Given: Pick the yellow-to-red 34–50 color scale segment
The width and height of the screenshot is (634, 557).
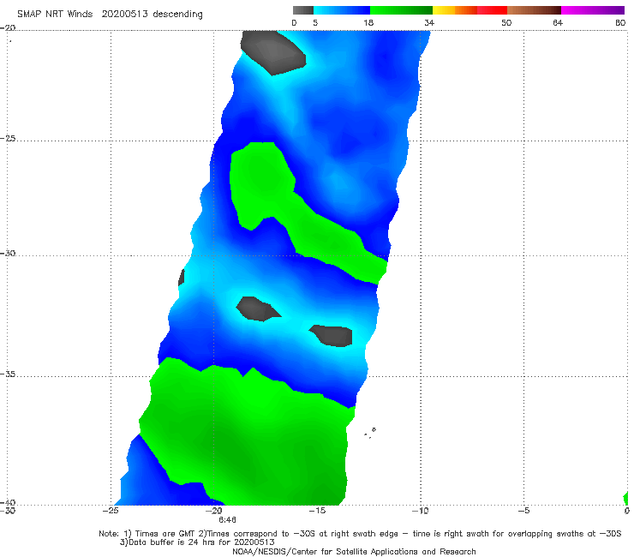Looking at the screenshot, I should click(470, 10).
